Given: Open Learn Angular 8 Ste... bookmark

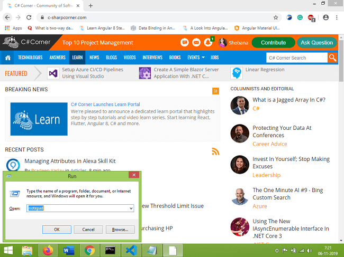Looking at the screenshot, I should pos(103,28).
